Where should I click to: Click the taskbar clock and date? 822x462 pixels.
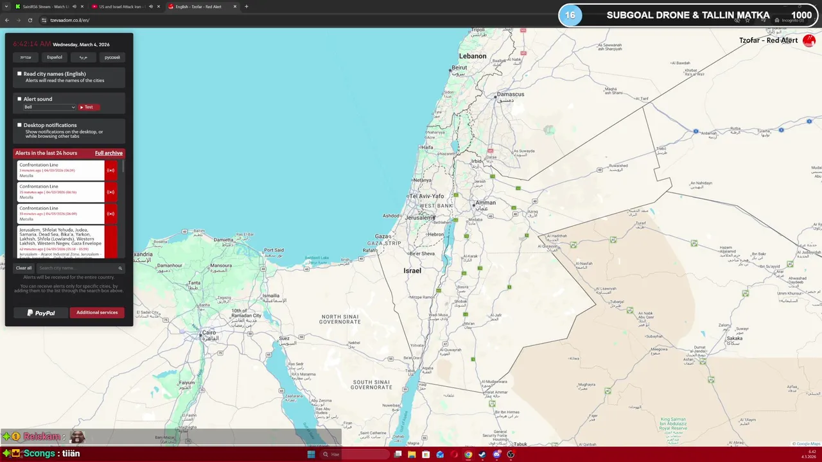click(x=808, y=454)
